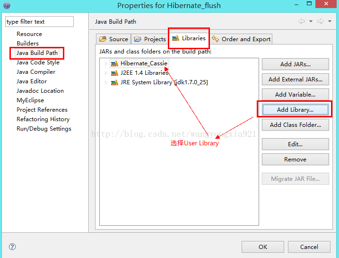Open the back history dropdown arrow
339x258 pixels.
311,21
